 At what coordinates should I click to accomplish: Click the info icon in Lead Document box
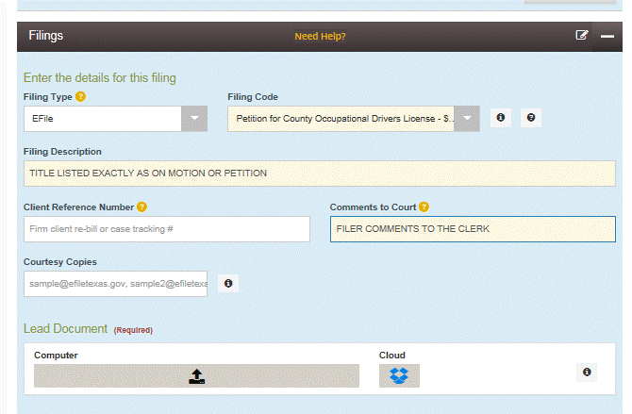click(x=587, y=373)
